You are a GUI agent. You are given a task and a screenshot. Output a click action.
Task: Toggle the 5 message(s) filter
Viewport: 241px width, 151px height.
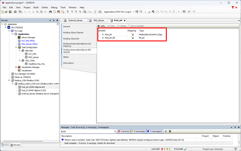(x=155, y=131)
